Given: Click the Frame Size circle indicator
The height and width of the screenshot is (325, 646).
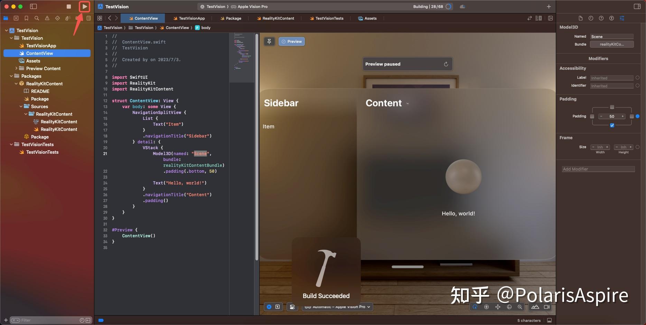Looking at the screenshot, I should click(638, 147).
